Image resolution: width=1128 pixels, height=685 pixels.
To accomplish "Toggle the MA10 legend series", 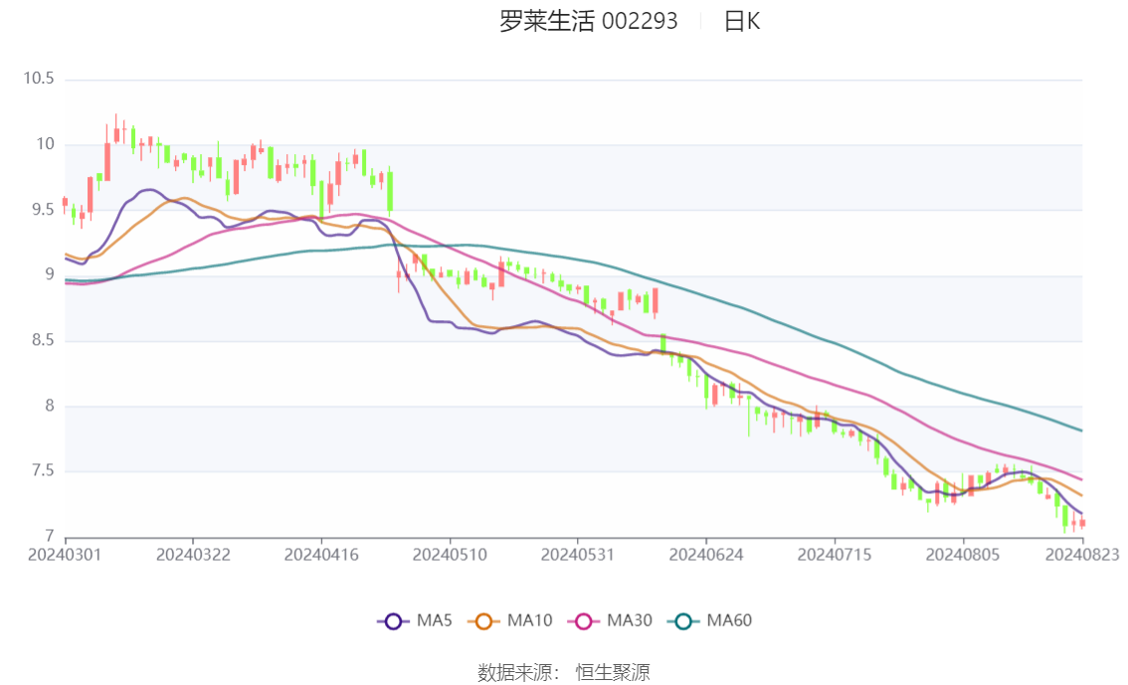I will [x=509, y=621].
